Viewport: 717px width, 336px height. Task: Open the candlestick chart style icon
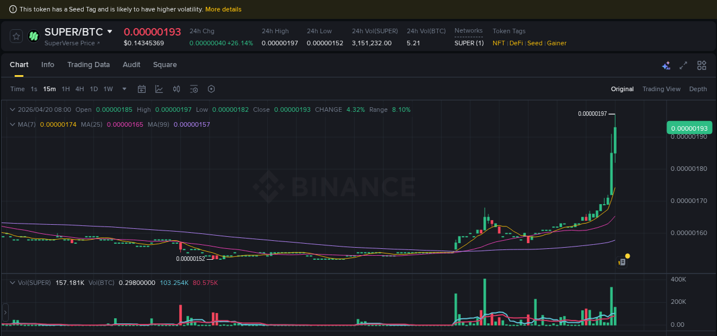[177, 89]
